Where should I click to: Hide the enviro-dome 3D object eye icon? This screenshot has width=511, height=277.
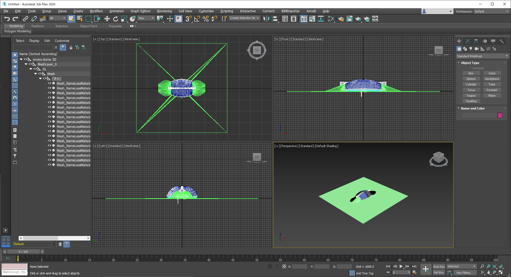[26, 59]
